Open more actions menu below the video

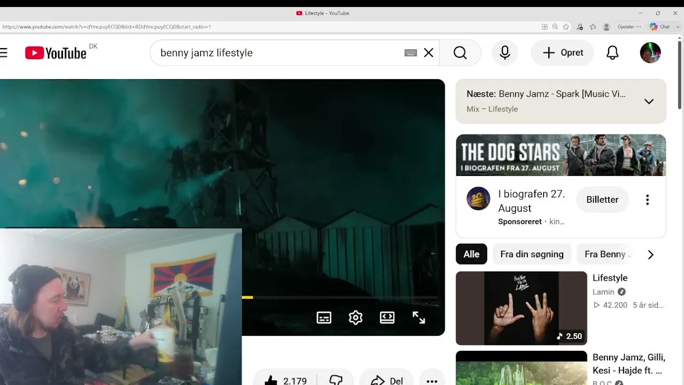432,381
